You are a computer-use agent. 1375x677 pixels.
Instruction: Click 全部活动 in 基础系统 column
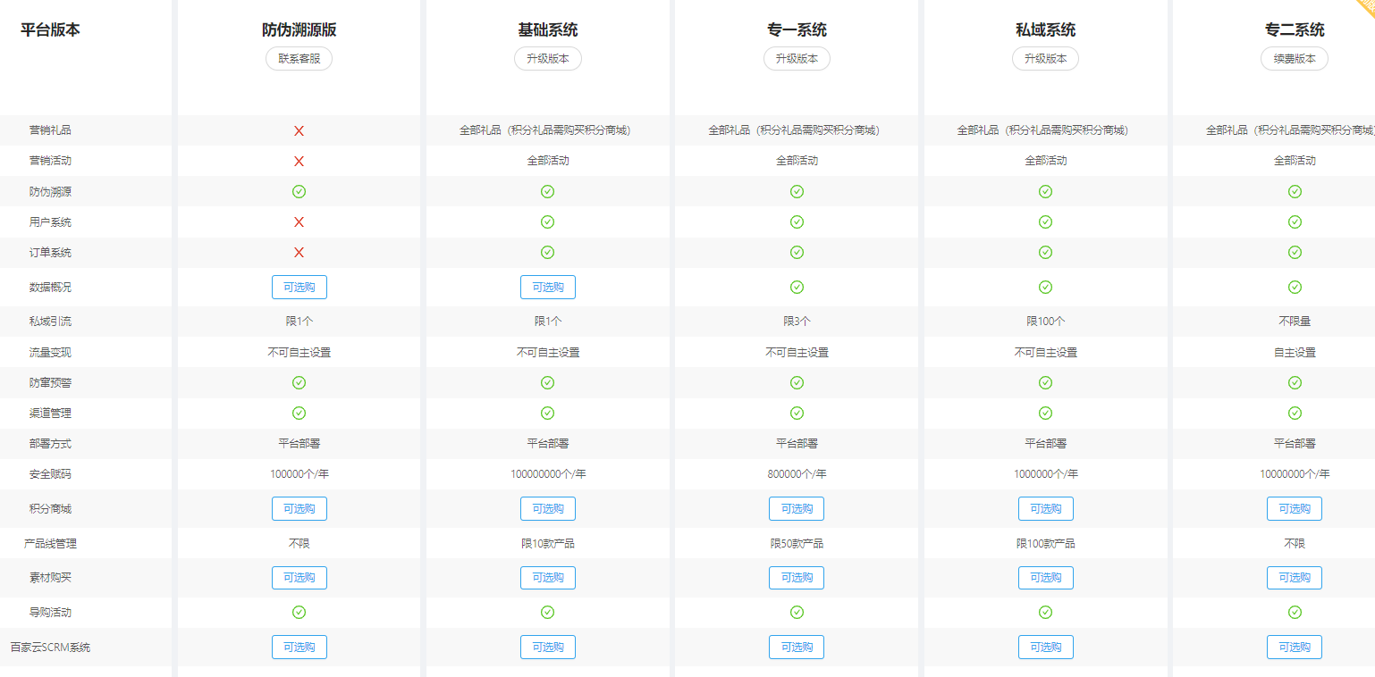(548, 161)
